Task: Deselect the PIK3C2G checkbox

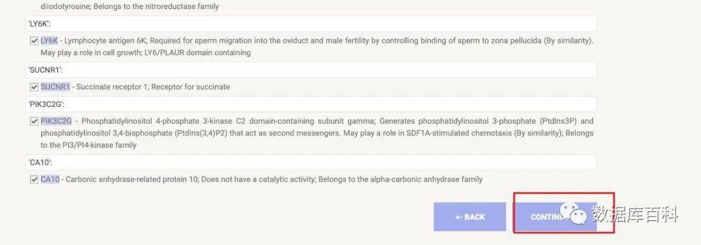Action: pos(34,121)
